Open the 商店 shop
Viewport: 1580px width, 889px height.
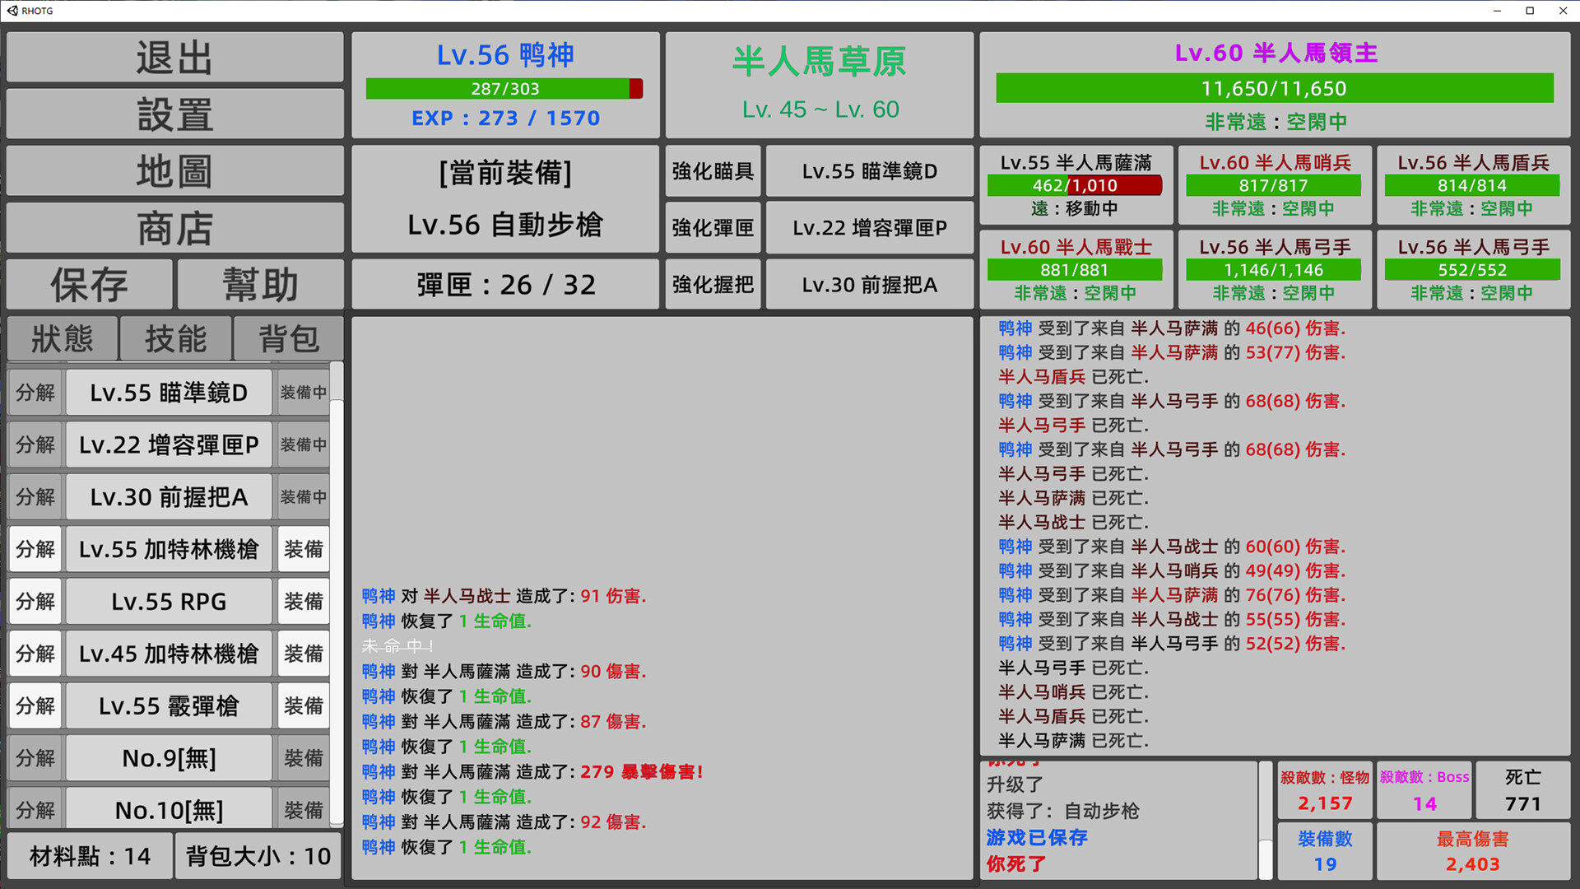[174, 228]
